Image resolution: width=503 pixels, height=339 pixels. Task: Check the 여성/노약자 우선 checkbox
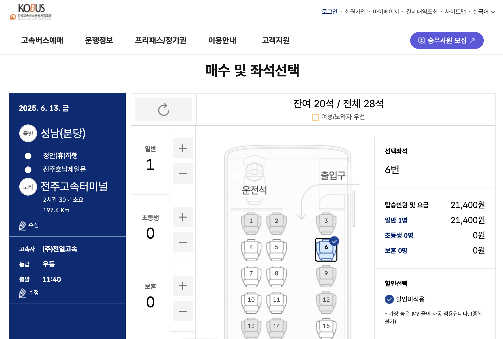(315, 117)
